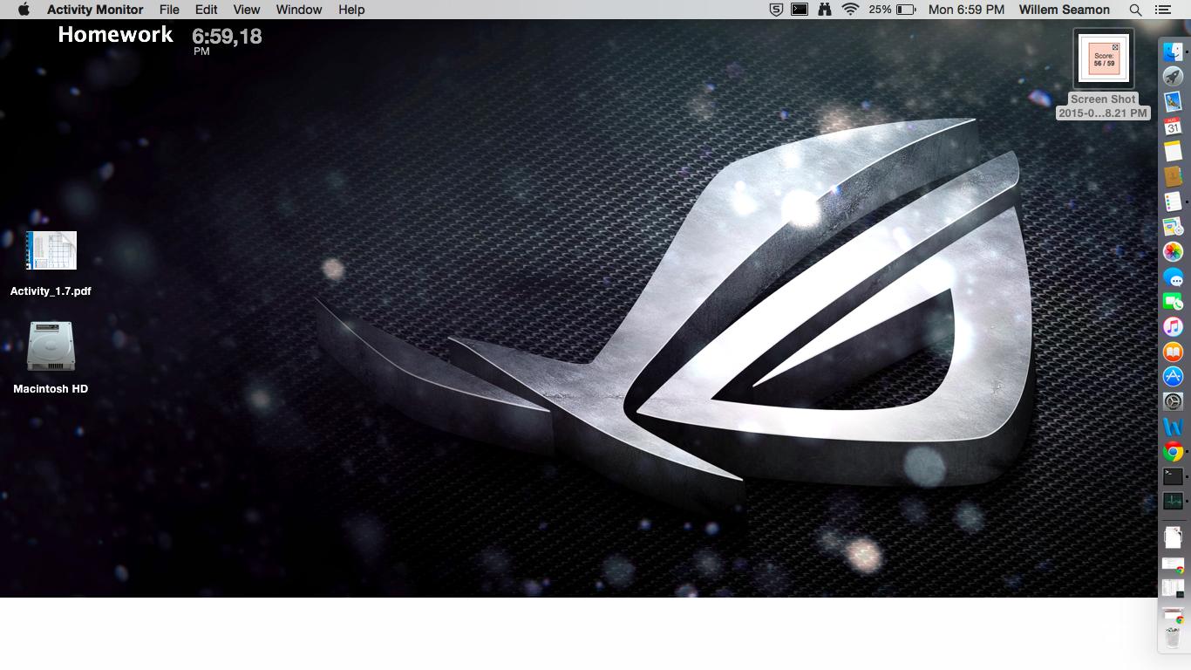Image resolution: width=1191 pixels, height=670 pixels.
Task: Open the File menu
Action: pyautogui.click(x=169, y=10)
